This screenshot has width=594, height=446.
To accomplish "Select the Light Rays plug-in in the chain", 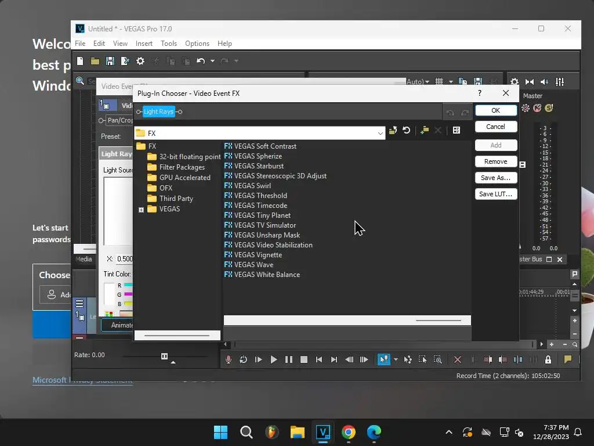I will (x=159, y=111).
